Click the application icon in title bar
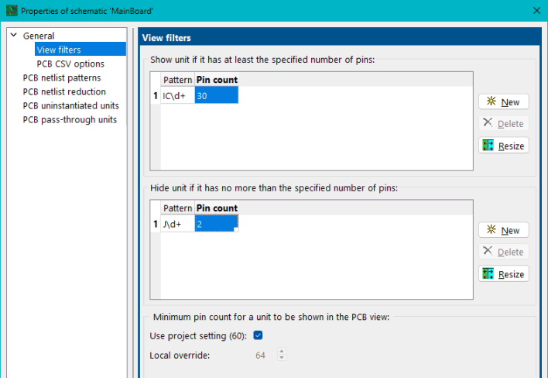 point(9,10)
